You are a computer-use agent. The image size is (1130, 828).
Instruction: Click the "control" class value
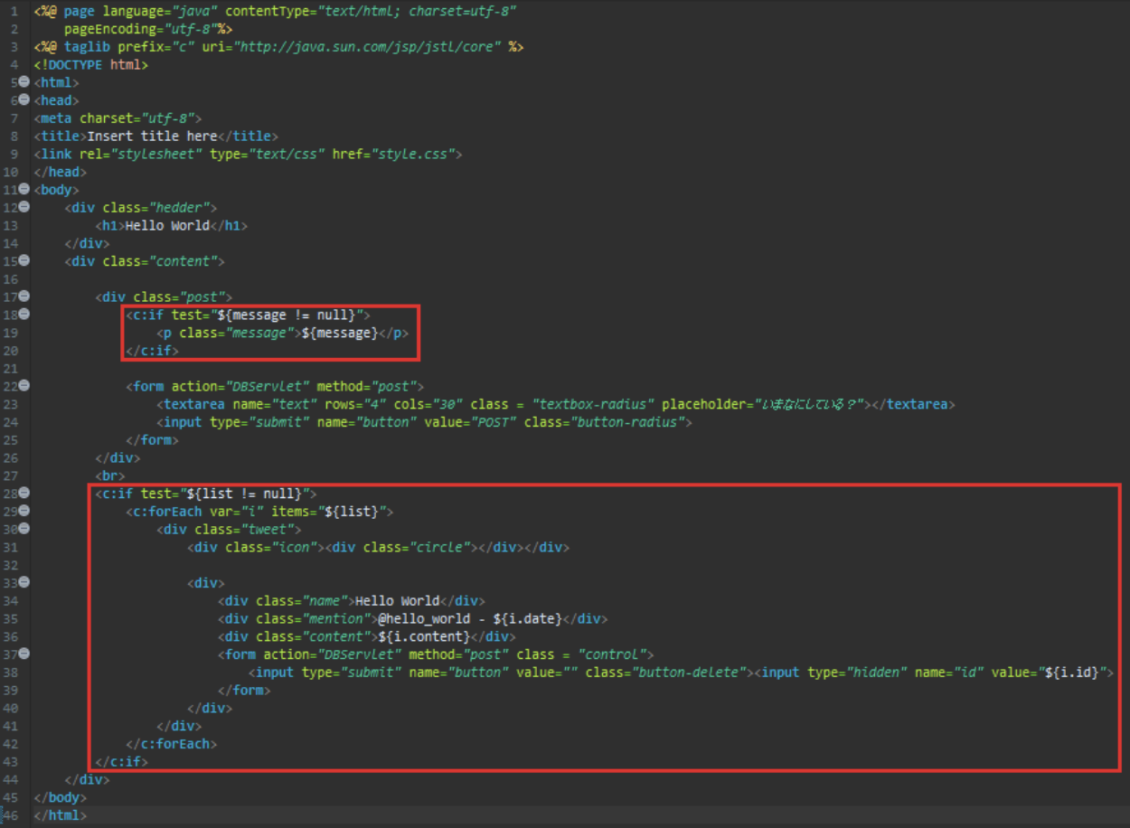(x=612, y=654)
